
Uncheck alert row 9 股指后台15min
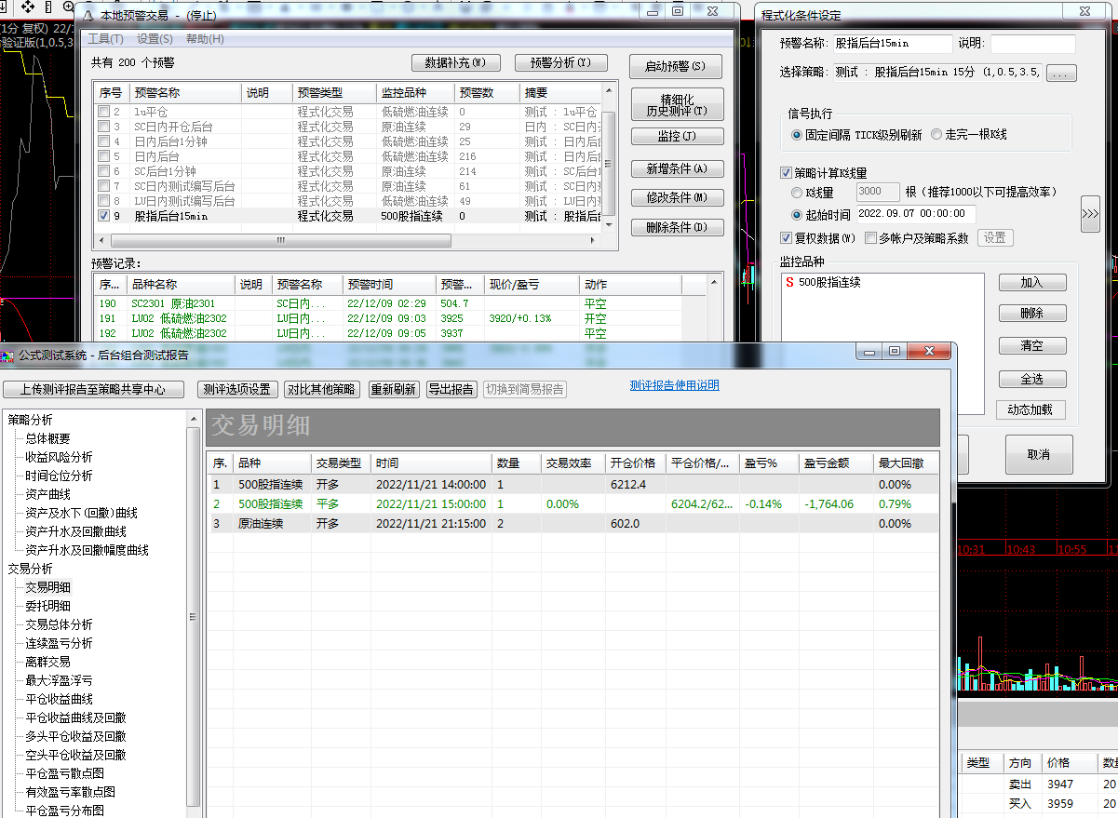coord(104,216)
